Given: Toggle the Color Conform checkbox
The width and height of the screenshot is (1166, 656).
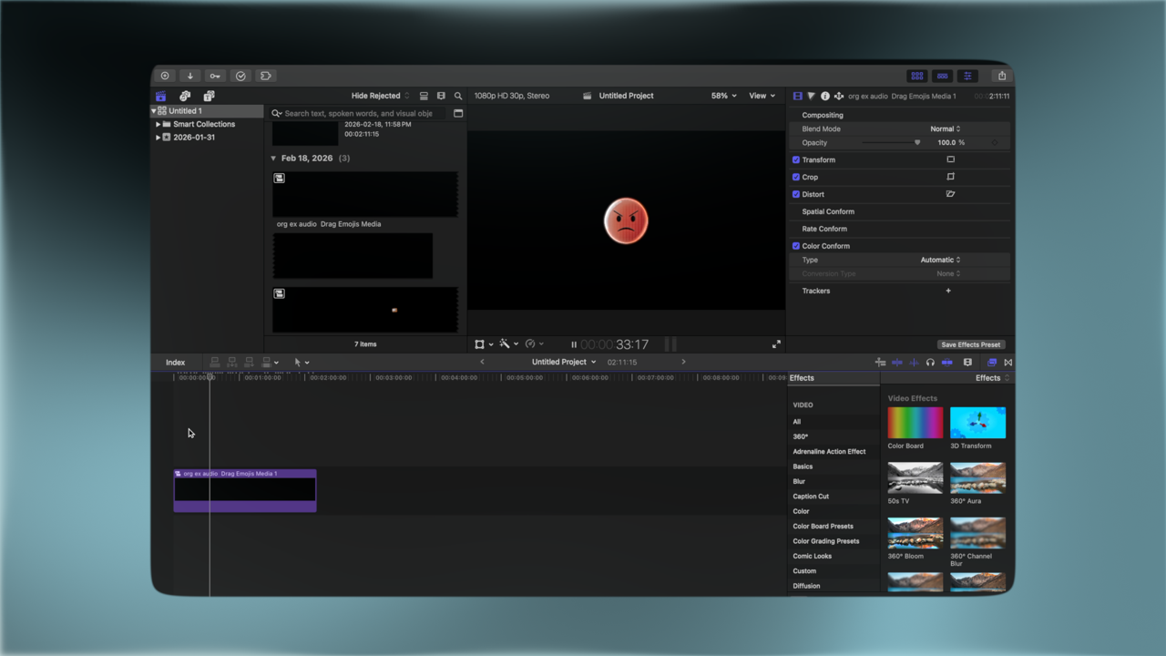Looking at the screenshot, I should [x=796, y=246].
